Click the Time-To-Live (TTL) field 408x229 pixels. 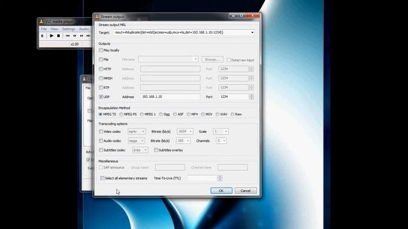203,178
